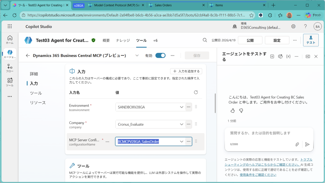
Task: Go to Home in left sidebar
Action: (10, 39)
